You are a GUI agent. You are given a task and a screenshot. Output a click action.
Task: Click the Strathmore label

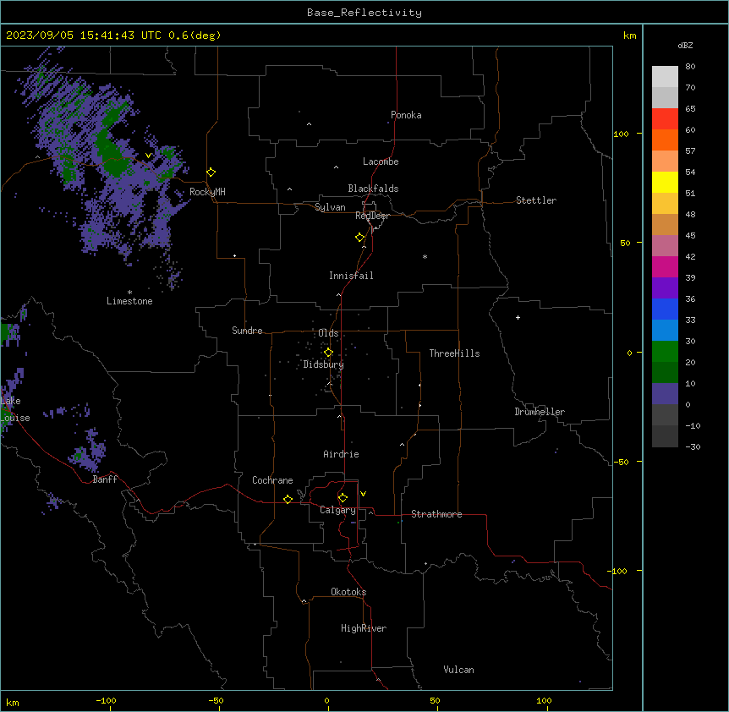436,514
